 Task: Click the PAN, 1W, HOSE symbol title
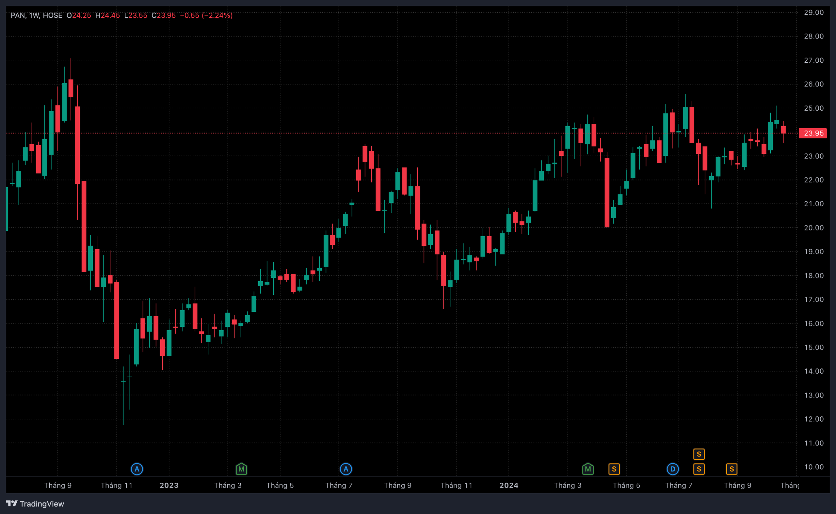coord(36,15)
